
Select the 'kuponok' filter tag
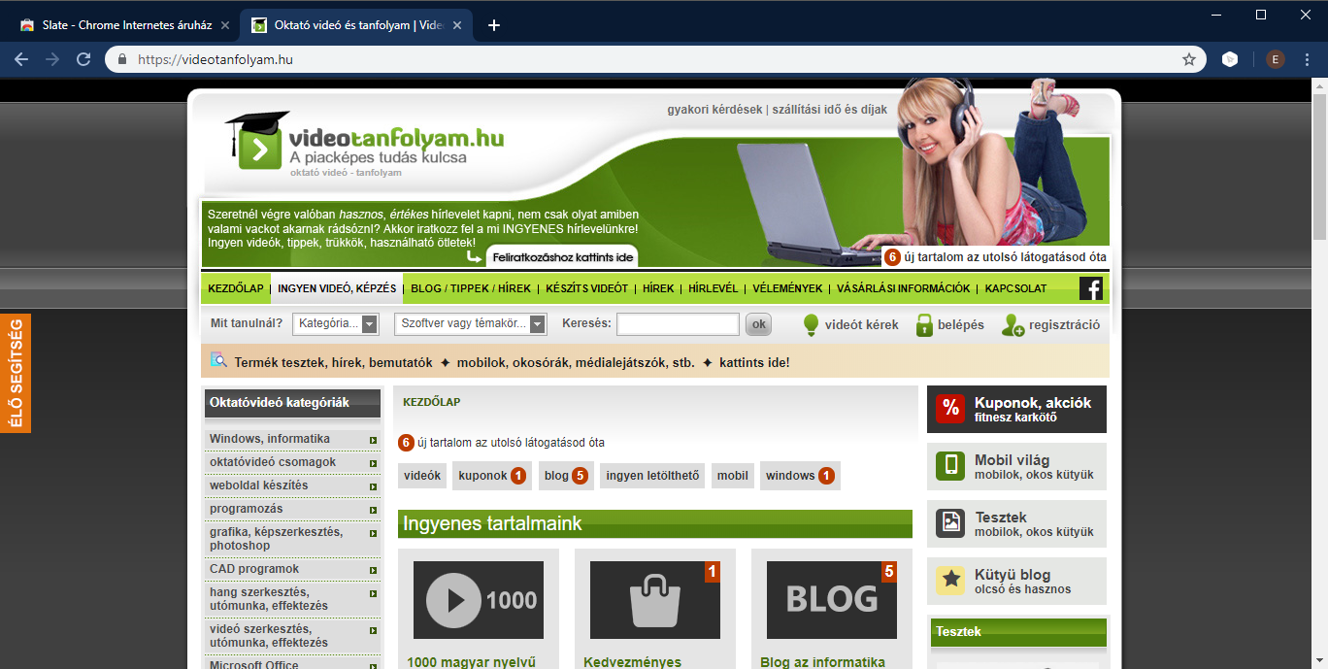pyautogui.click(x=492, y=476)
